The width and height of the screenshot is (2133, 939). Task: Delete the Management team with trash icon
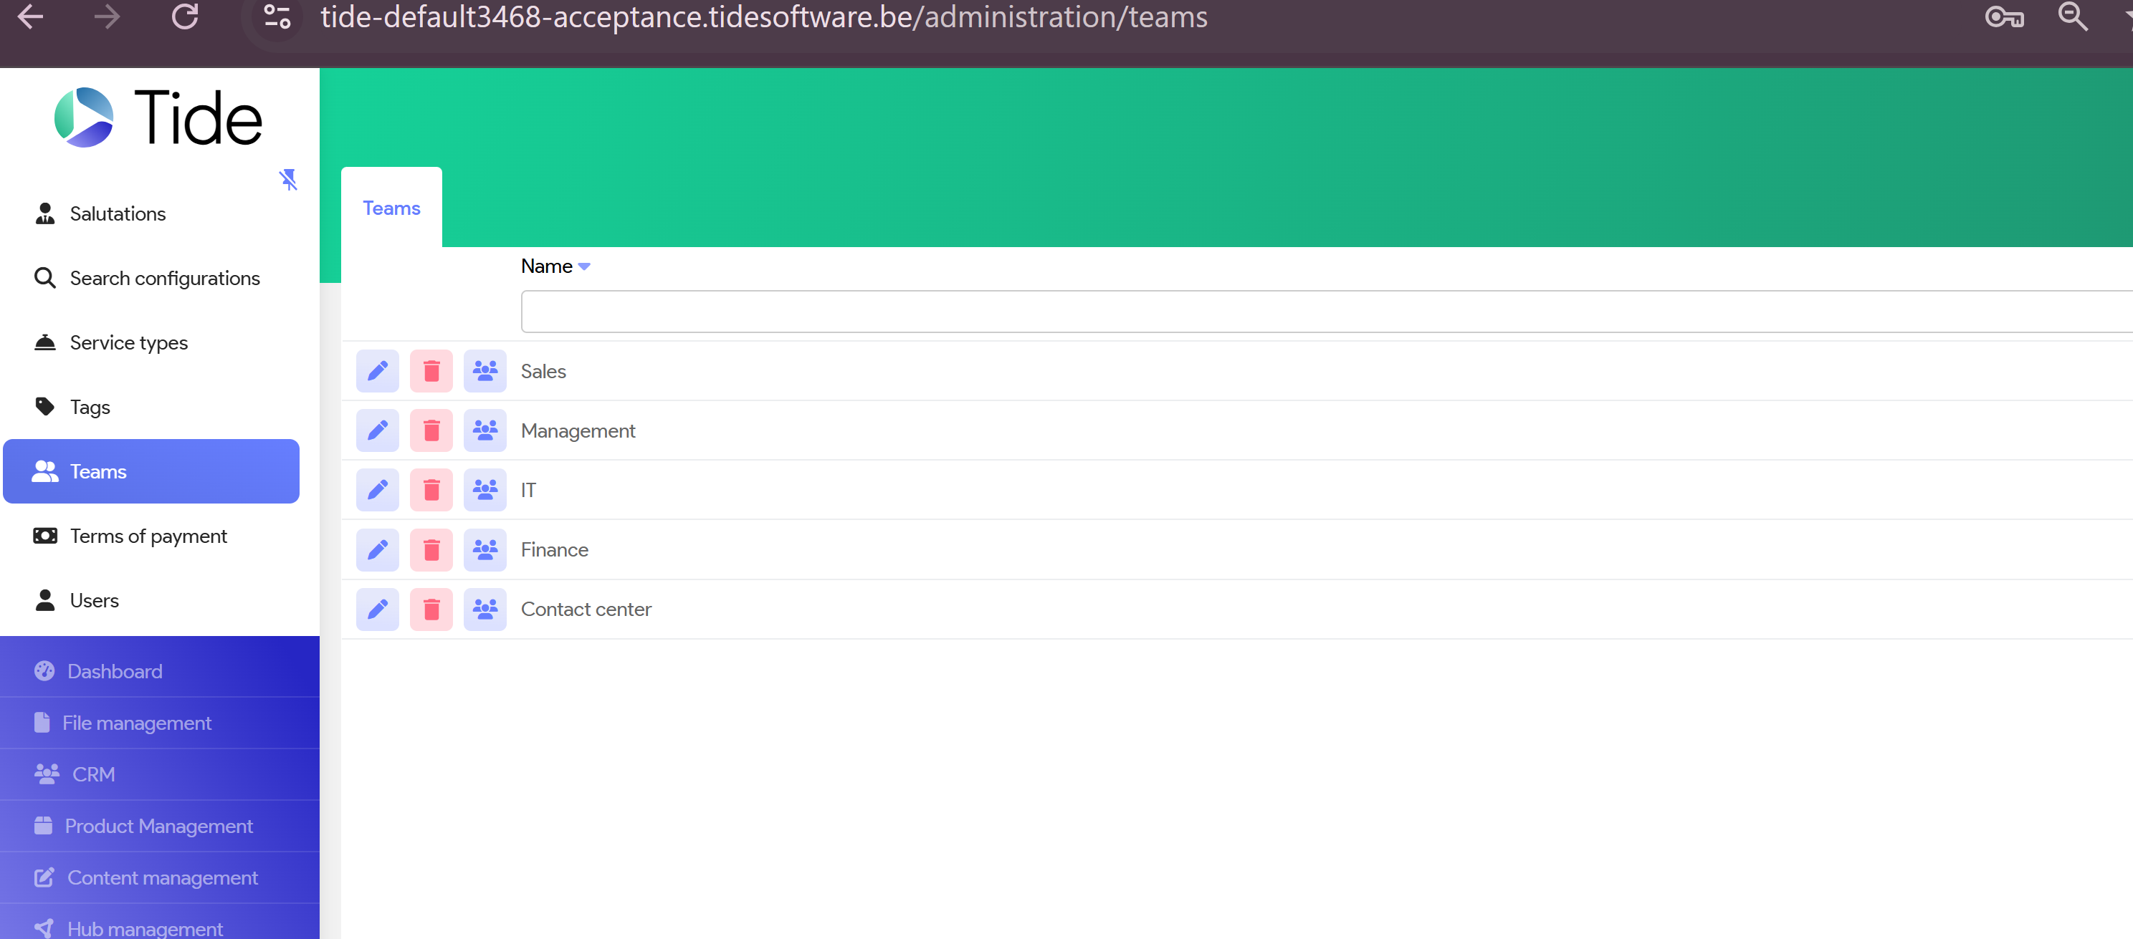(431, 430)
